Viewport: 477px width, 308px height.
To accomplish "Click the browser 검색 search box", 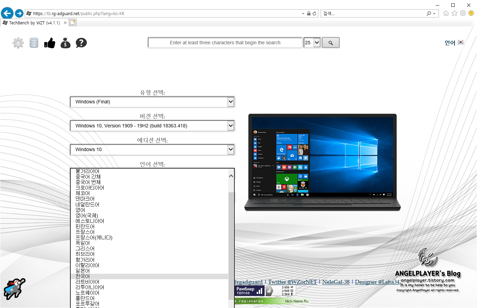I will click(373, 13).
